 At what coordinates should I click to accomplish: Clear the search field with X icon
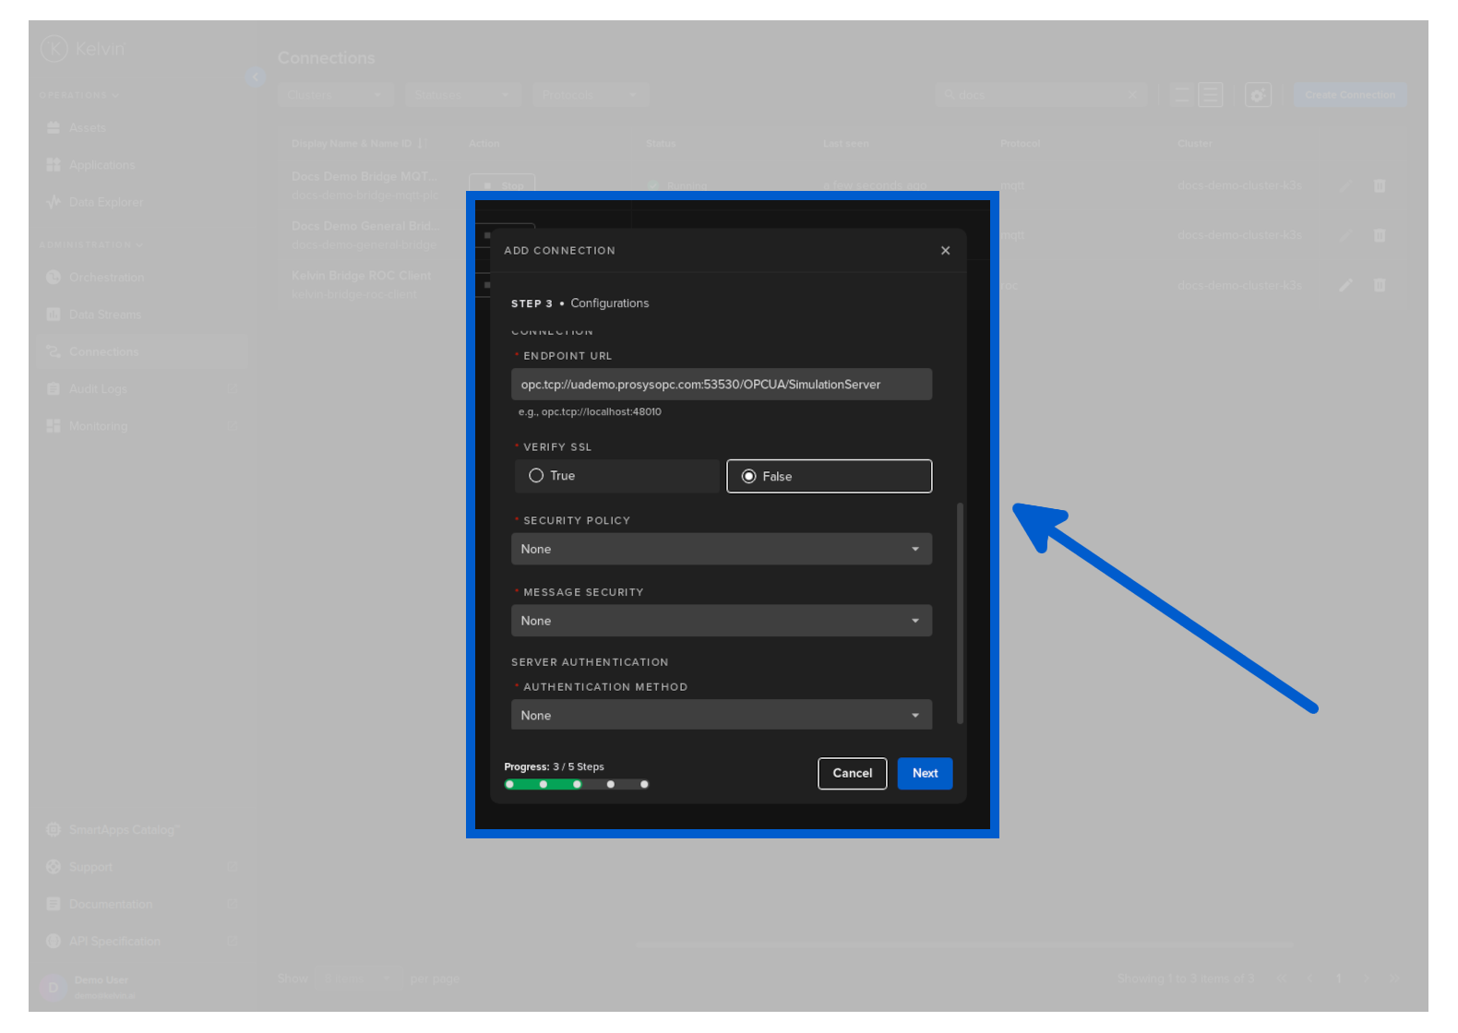(1132, 95)
